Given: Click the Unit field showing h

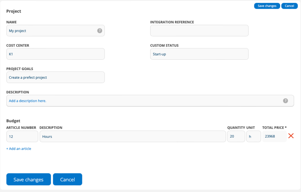Looking at the screenshot, I should [253, 136].
